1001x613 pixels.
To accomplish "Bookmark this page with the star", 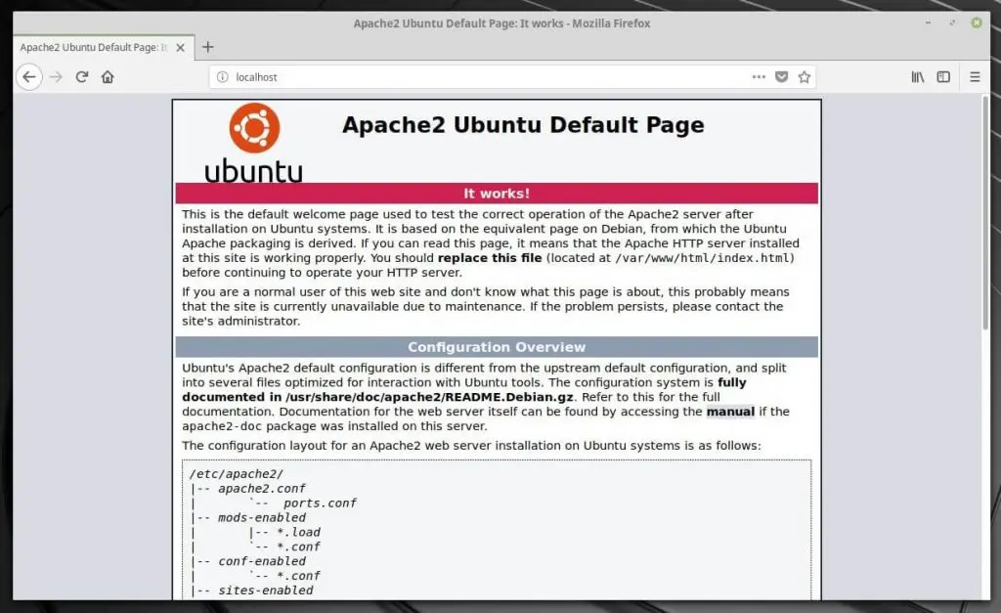I will click(x=805, y=76).
